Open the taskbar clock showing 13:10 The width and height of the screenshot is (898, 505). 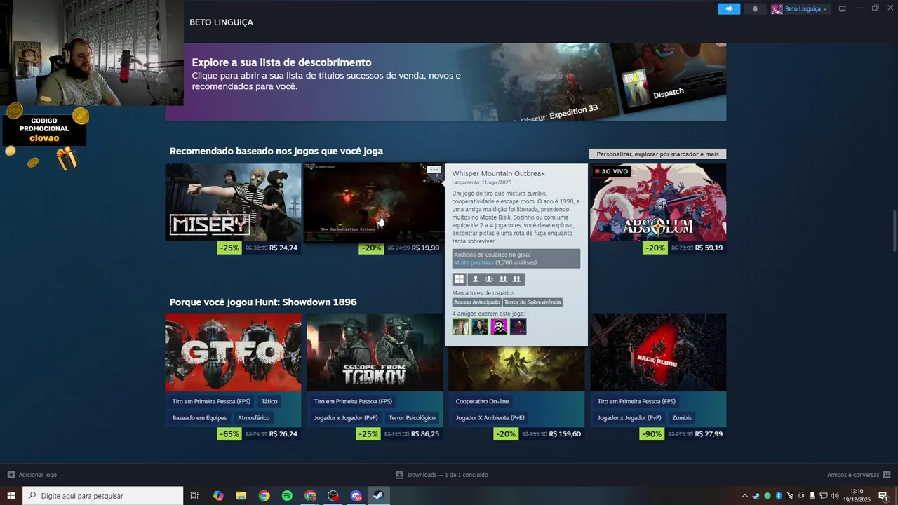point(857,496)
